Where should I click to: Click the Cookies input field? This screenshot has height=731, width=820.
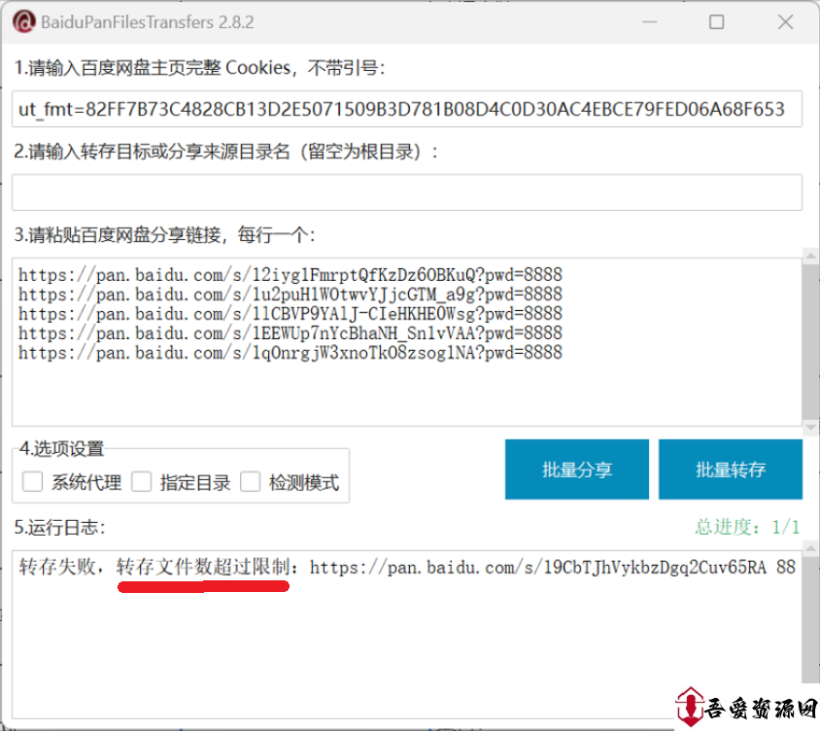[407, 109]
